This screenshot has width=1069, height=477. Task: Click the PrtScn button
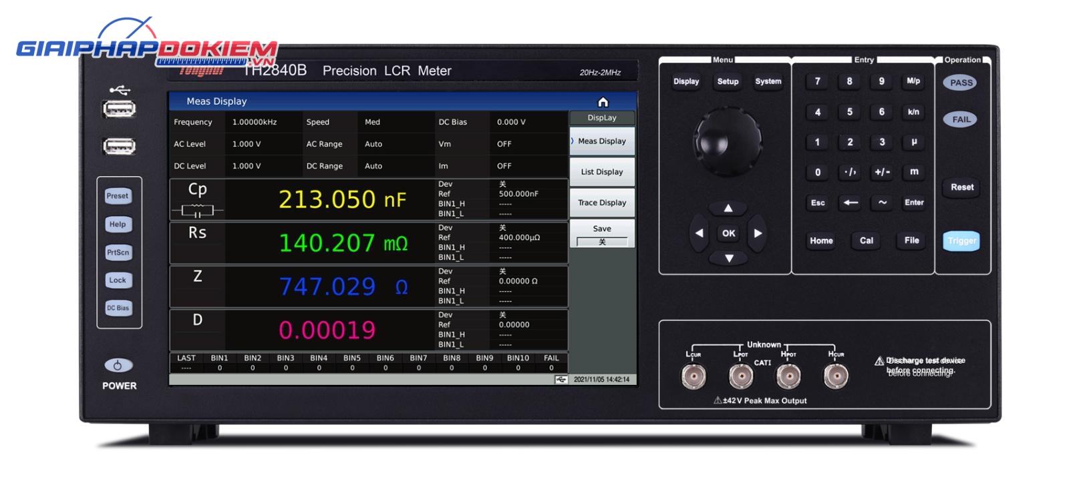click(x=118, y=252)
